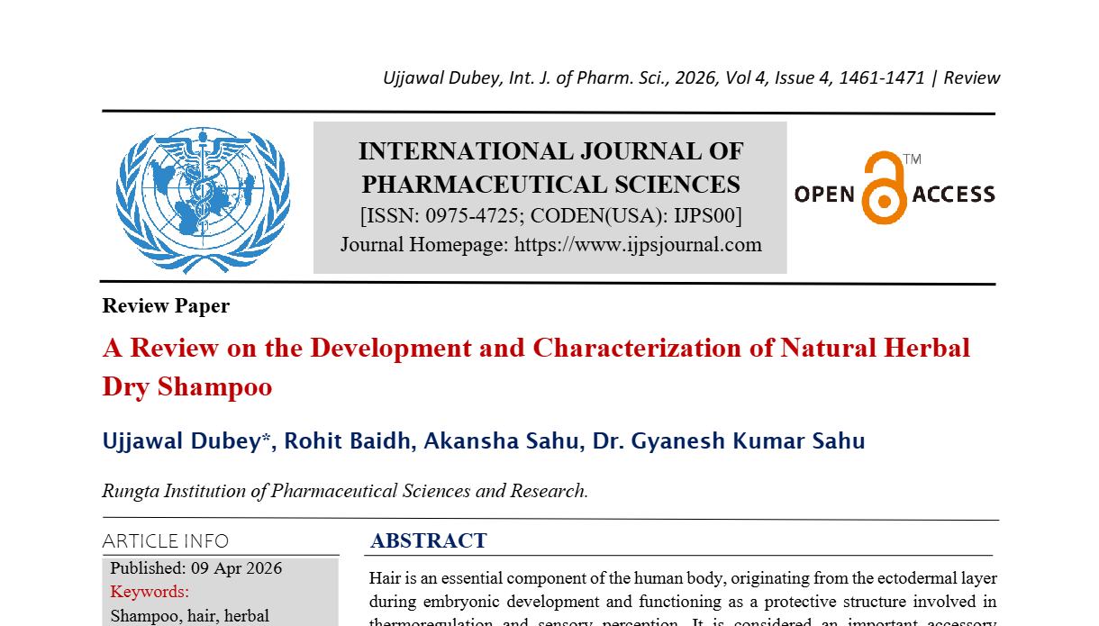Viewport: 1099px width, 626px height.
Task: Click the Review Paper label
Action: 166,306
